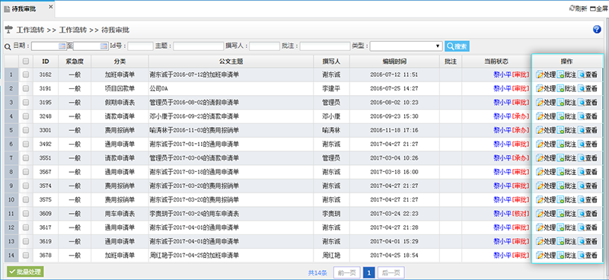
Task: Click the blue help question mark icon
Action: point(597,30)
